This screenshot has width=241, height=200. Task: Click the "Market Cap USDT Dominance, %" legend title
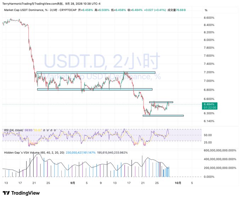[x=26, y=10]
